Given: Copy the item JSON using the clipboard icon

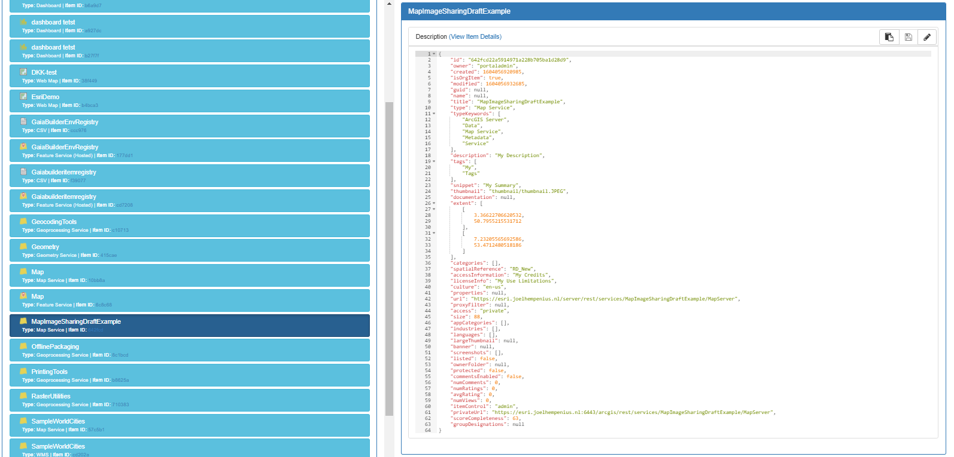Looking at the screenshot, I should coord(889,37).
